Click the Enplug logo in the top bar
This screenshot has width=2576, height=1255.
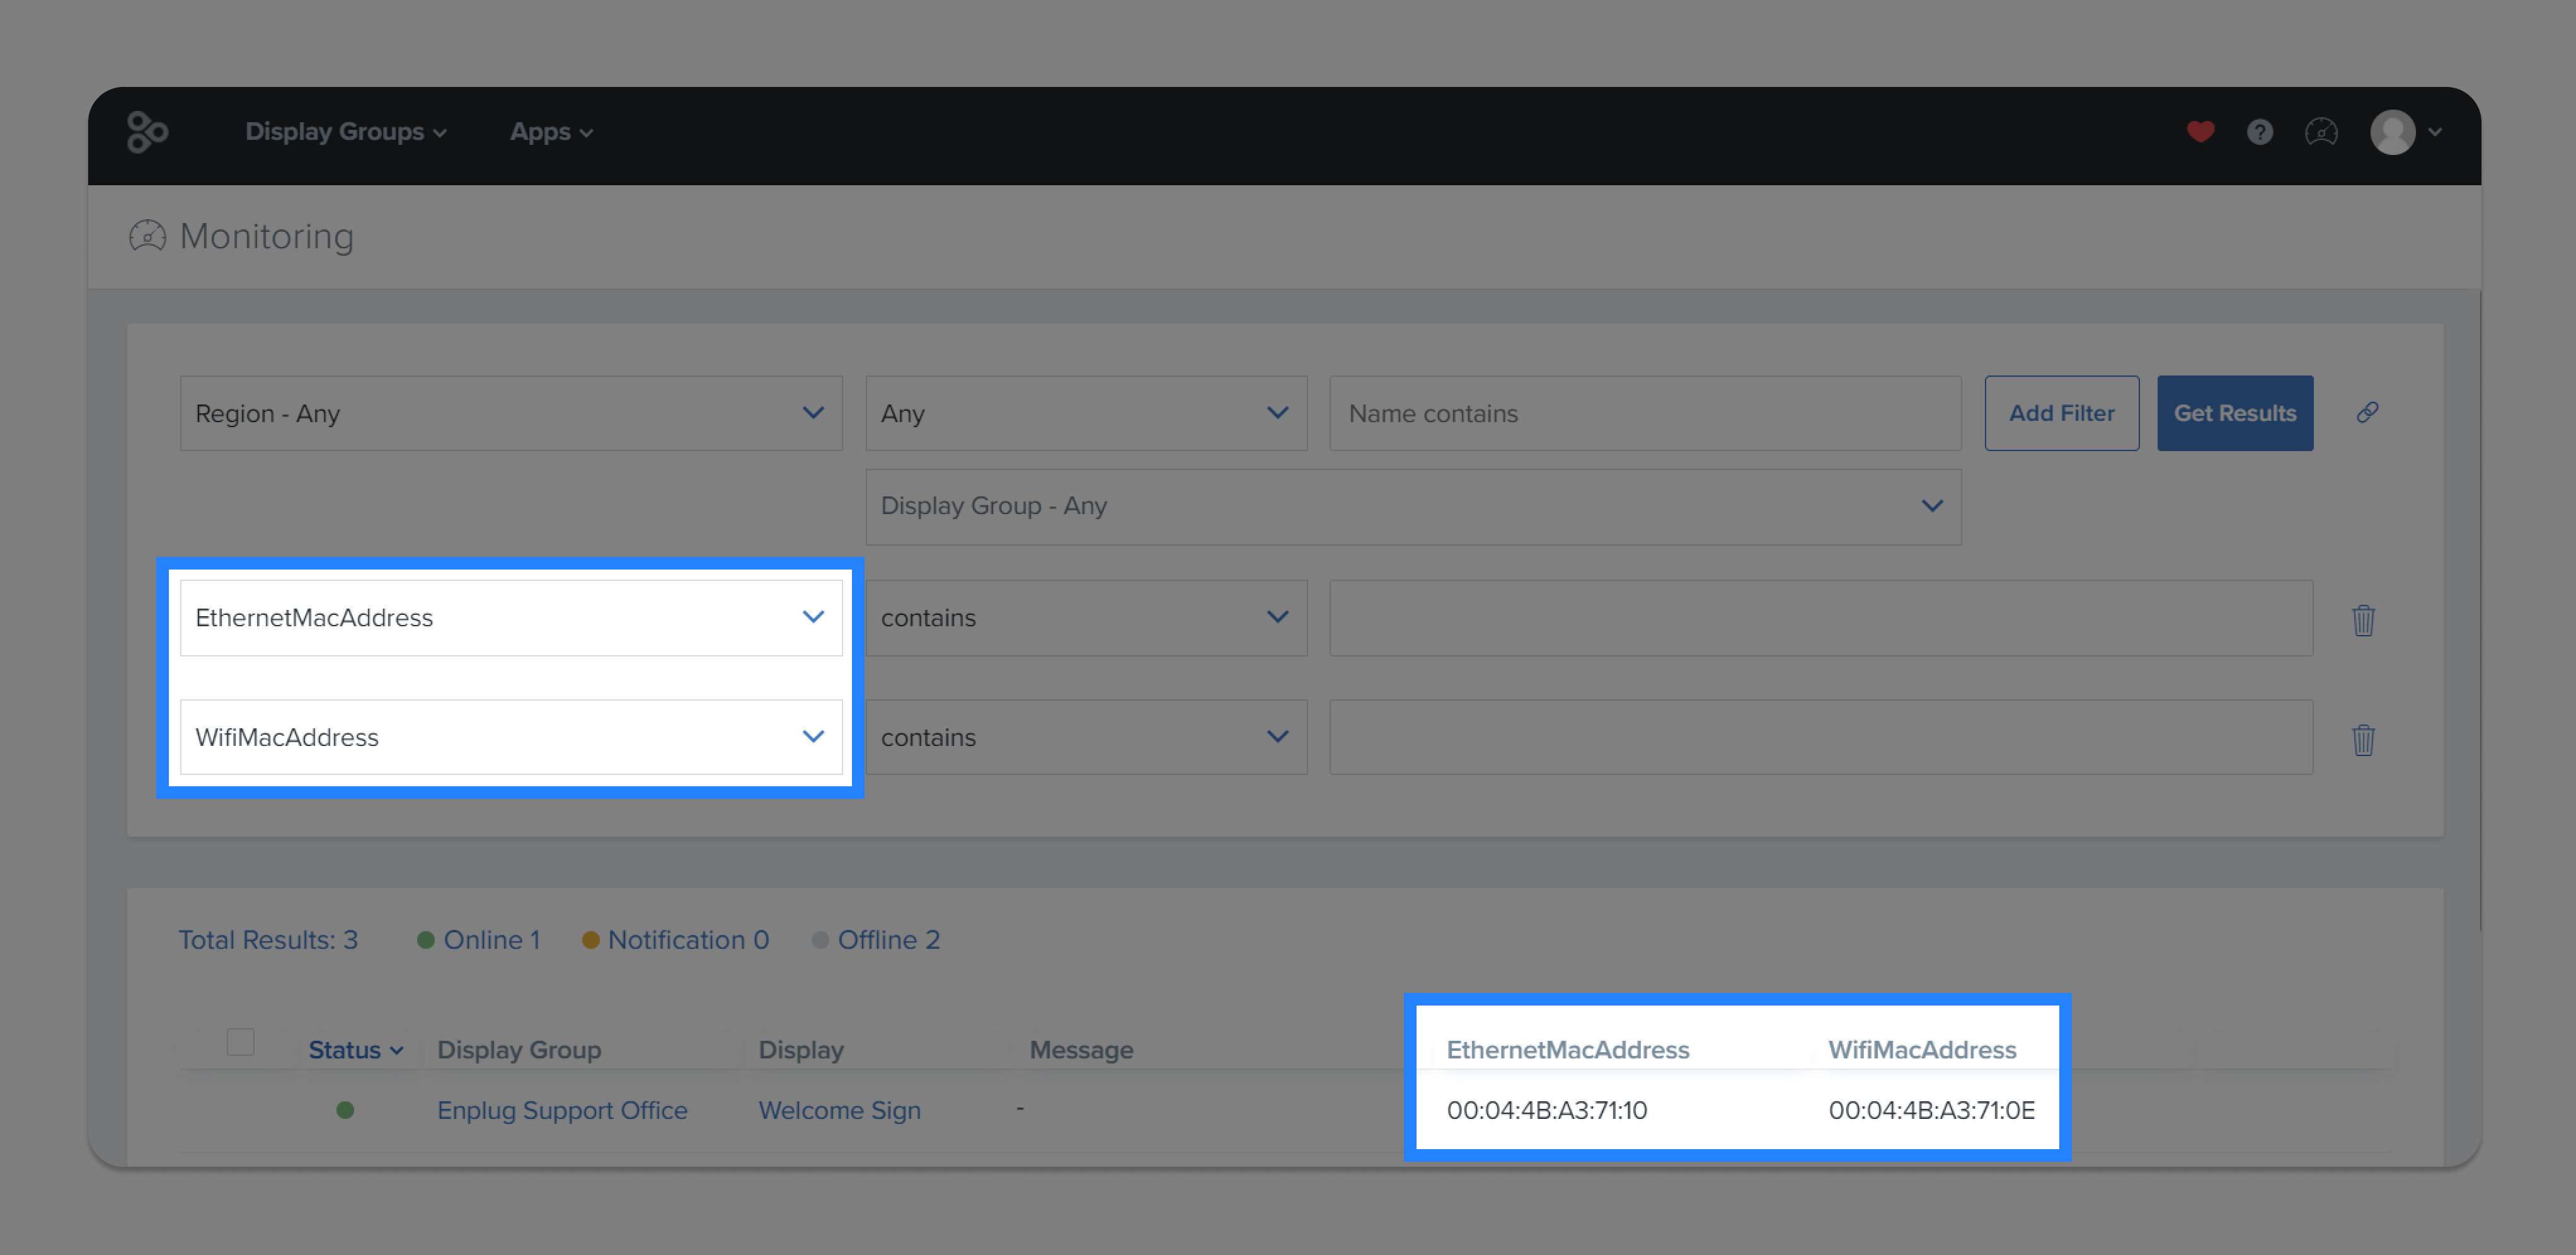coord(147,132)
